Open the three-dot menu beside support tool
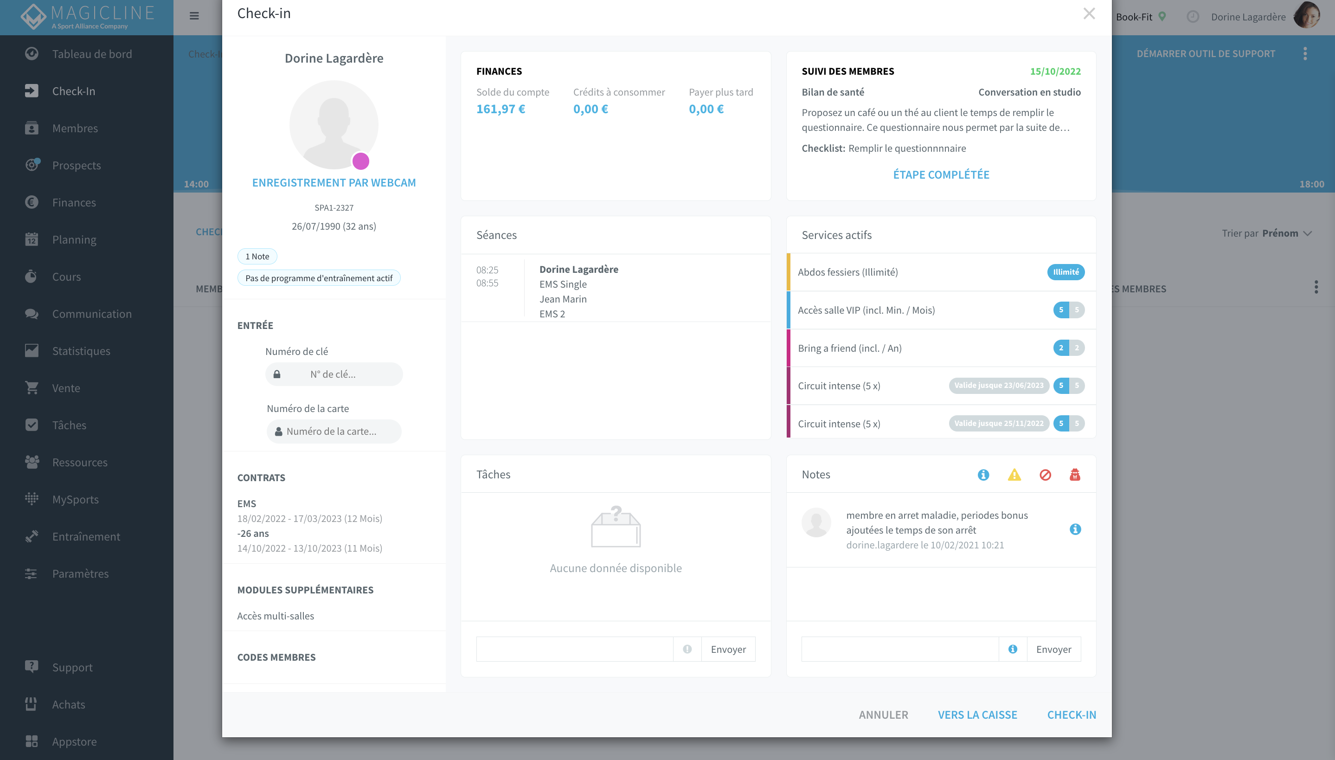Image resolution: width=1335 pixels, height=760 pixels. point(1305,53)
